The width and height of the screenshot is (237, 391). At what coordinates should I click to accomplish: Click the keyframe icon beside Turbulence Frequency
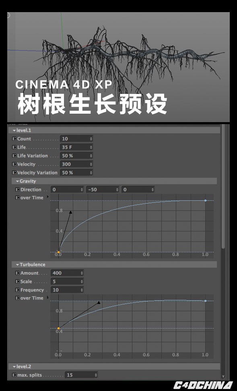click(17, 290)
